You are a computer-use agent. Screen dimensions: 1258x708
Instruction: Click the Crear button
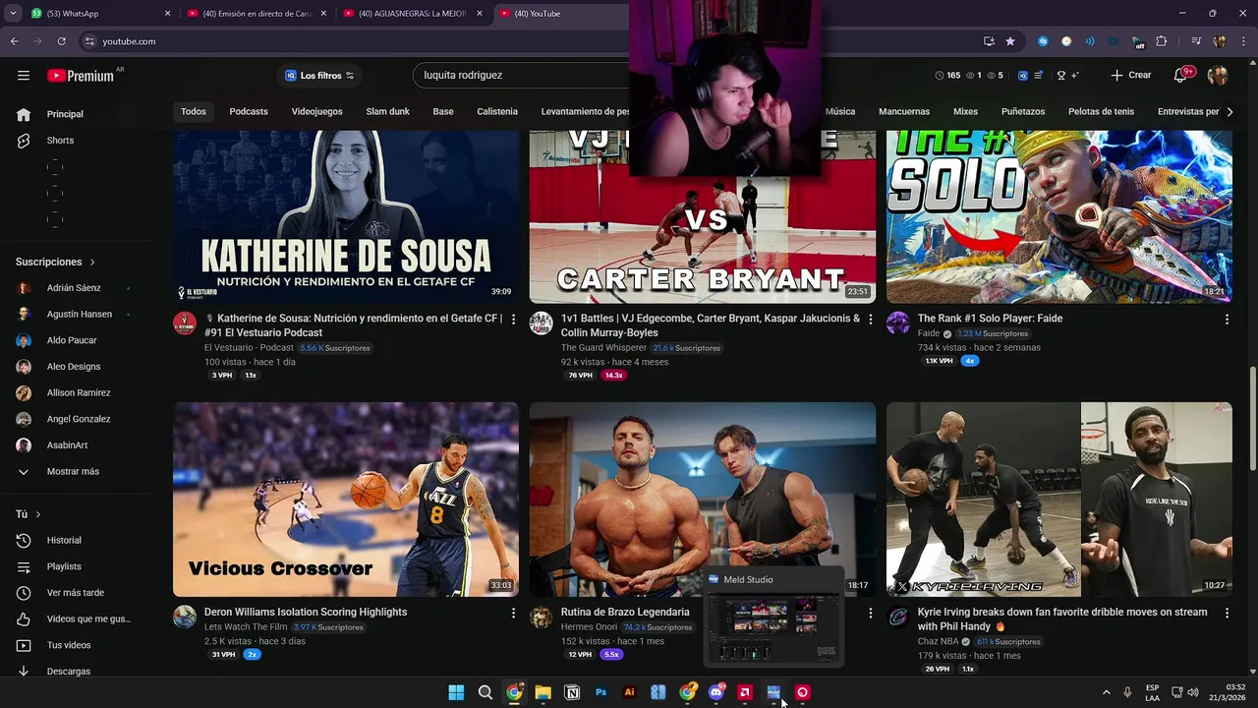tap(1130, 76)
